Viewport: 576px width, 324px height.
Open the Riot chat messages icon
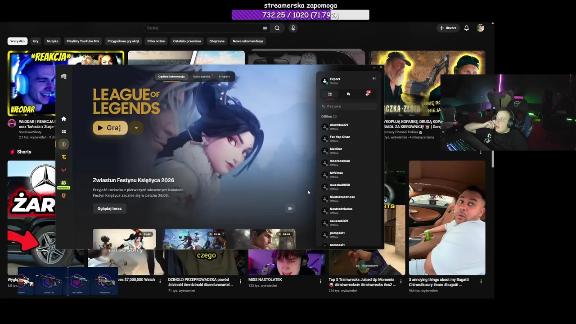[x=348, y=94]
